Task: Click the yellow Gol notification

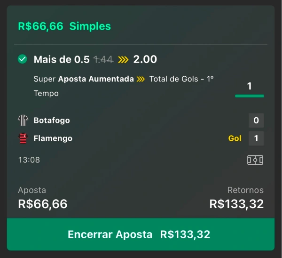Action: [235, 138]
